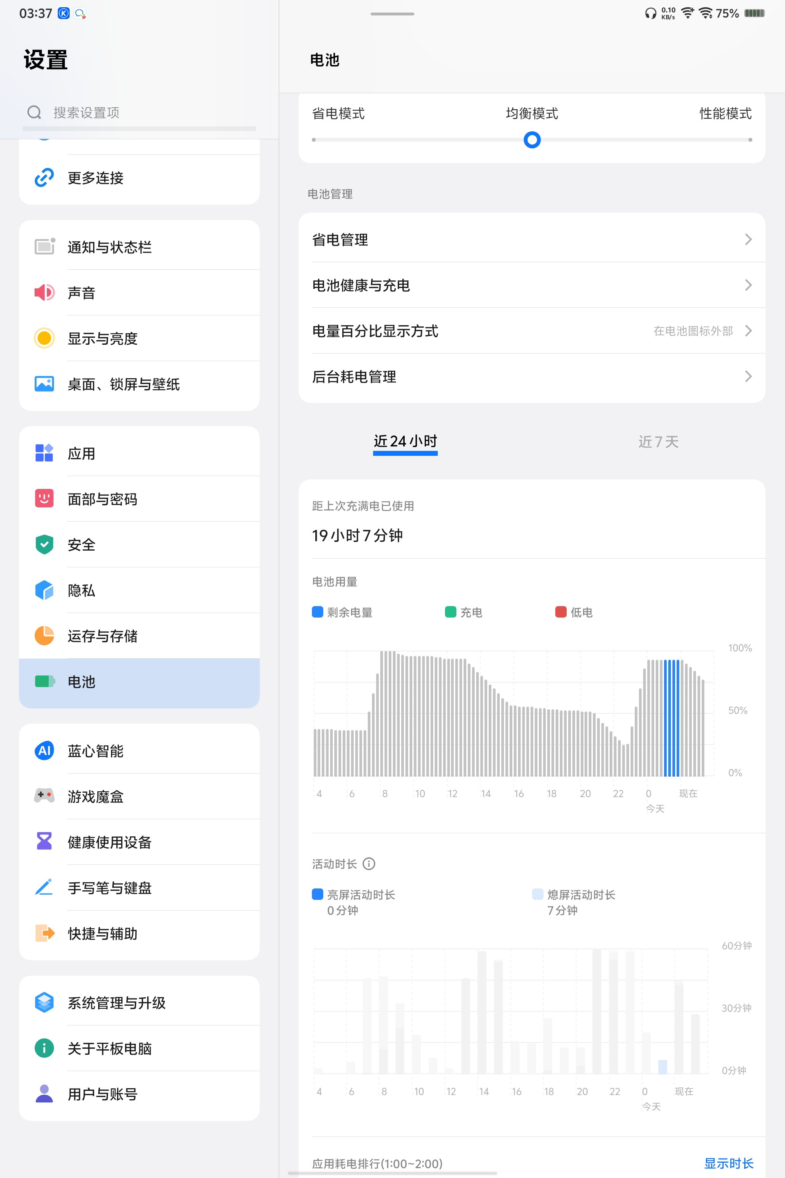Tap 应用耗电排行(1:00~2:00) heading
Screen dimensions: 785x1178
pos(378,1163)
